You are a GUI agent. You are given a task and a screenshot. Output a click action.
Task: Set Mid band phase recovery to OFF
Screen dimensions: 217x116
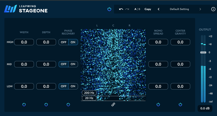[x=63, y=64]
